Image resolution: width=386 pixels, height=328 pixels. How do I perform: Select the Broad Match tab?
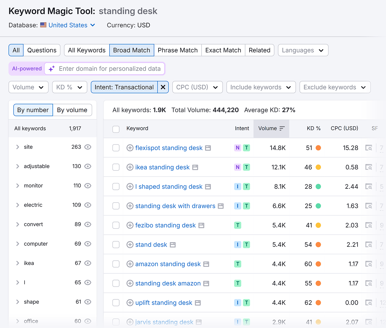(x=132, y=50)
